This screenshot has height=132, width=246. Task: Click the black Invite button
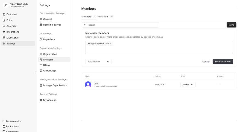(x=231, y=25)
